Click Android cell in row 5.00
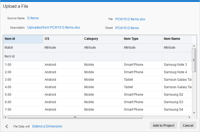The image size is (200, 132). click(x=63, y=95)
